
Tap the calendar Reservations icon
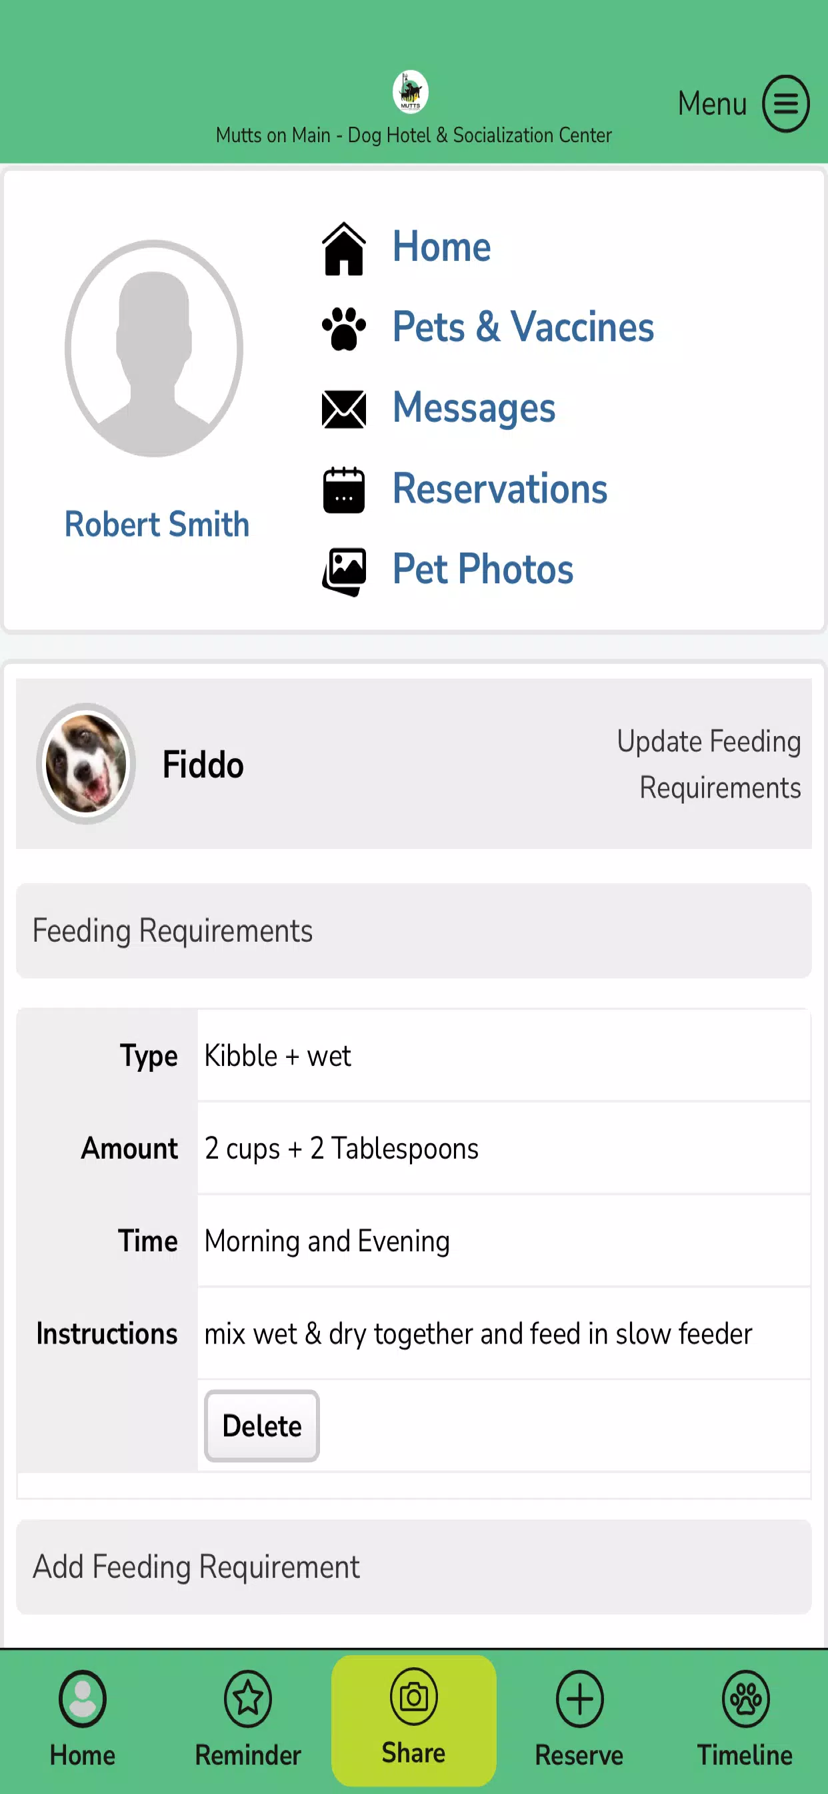coord(344,490)
